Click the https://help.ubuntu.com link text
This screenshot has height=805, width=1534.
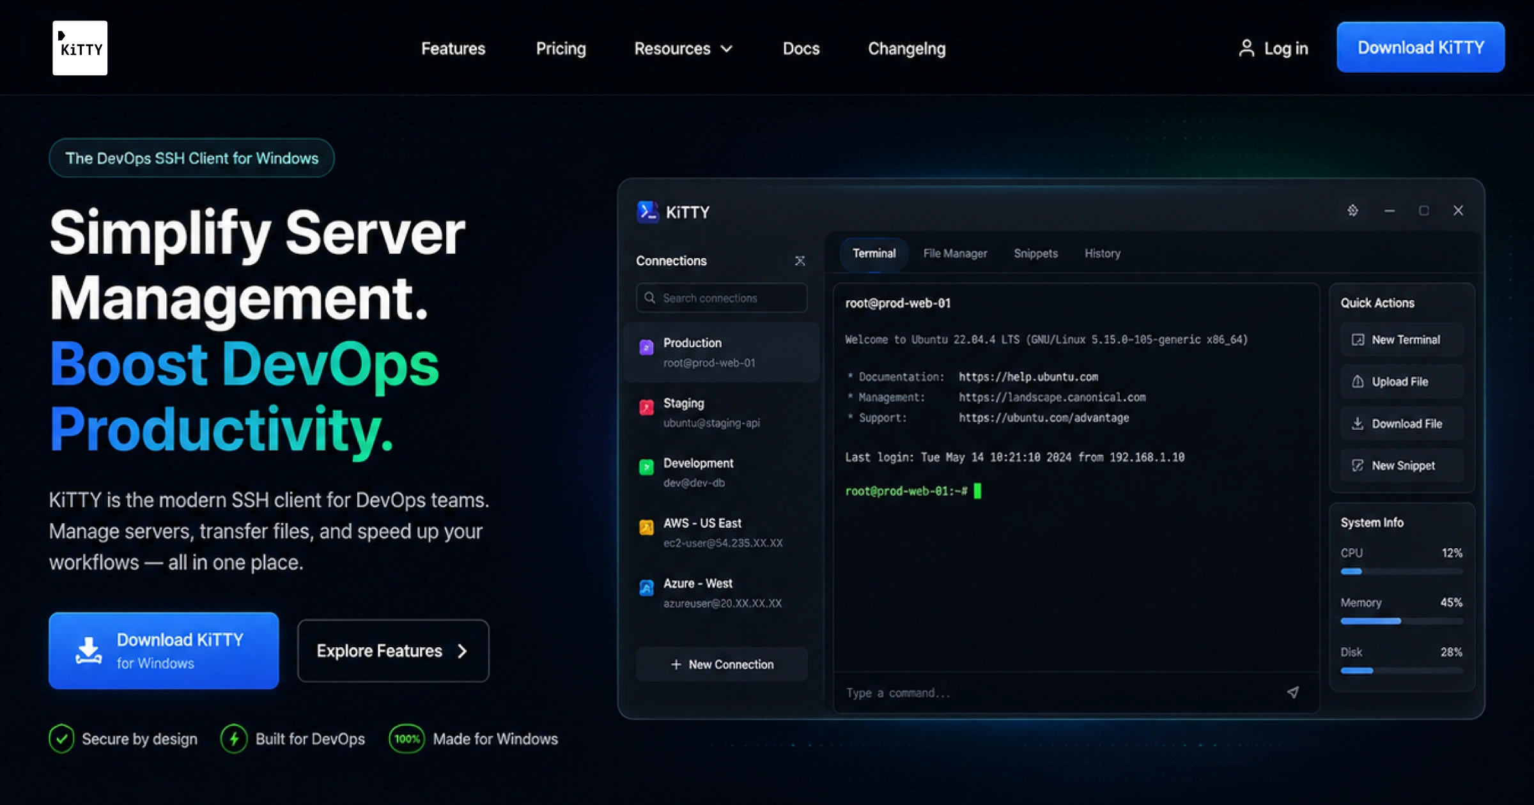click(1028, 377)
